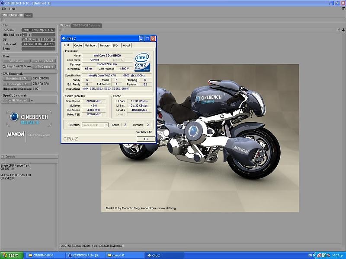Image resolution: width=346 pixels, height=259 pixels.
Task: Open the Mainboard tab in CPU-Z
Action: [x=91, y=45]
